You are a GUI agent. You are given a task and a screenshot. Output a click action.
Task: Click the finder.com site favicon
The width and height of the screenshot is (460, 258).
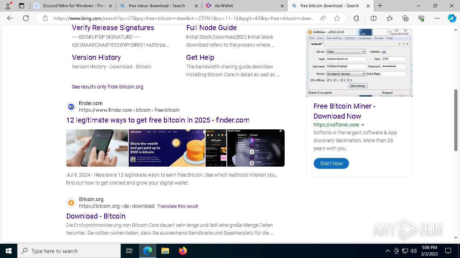click(71, 106)
